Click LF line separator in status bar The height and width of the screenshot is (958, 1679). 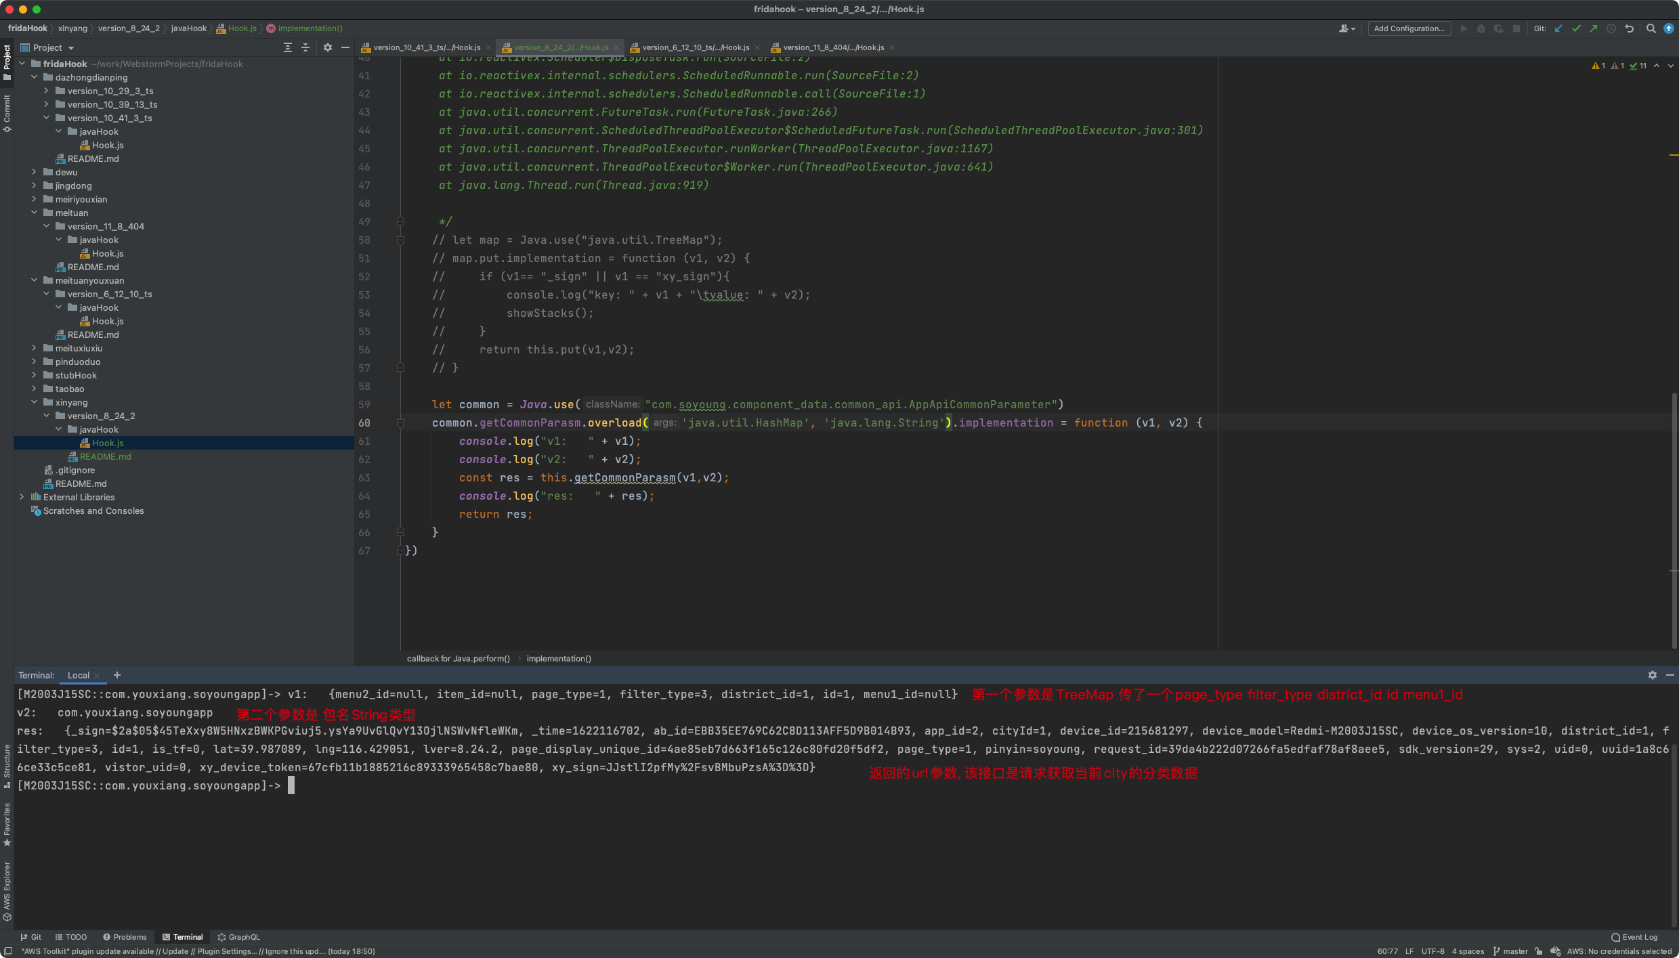pos(1409,951)
